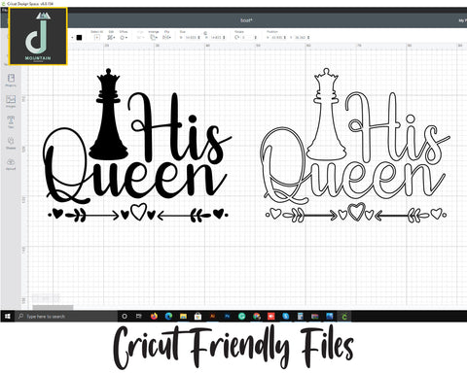Screen dimensions: 467x373
Task: Open the Projects panel in the sidebar
Action: tap(11, 80)
